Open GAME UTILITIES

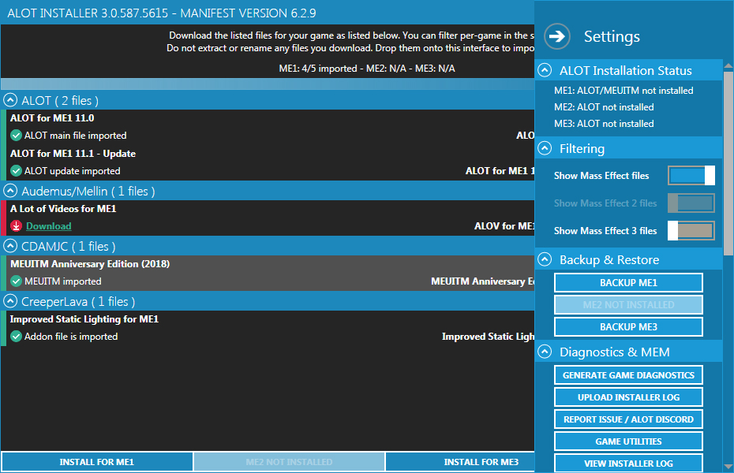tap(628, 441)
